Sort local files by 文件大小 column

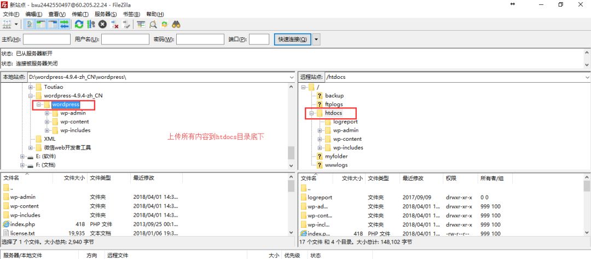coord(74,178)
